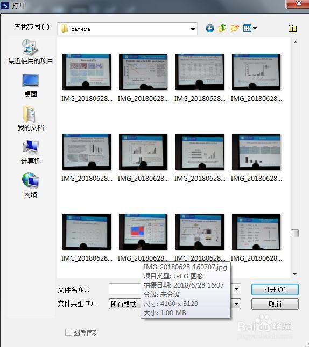Expand the file type (文件类型) dropdown arrow

[x=236, y=304]
